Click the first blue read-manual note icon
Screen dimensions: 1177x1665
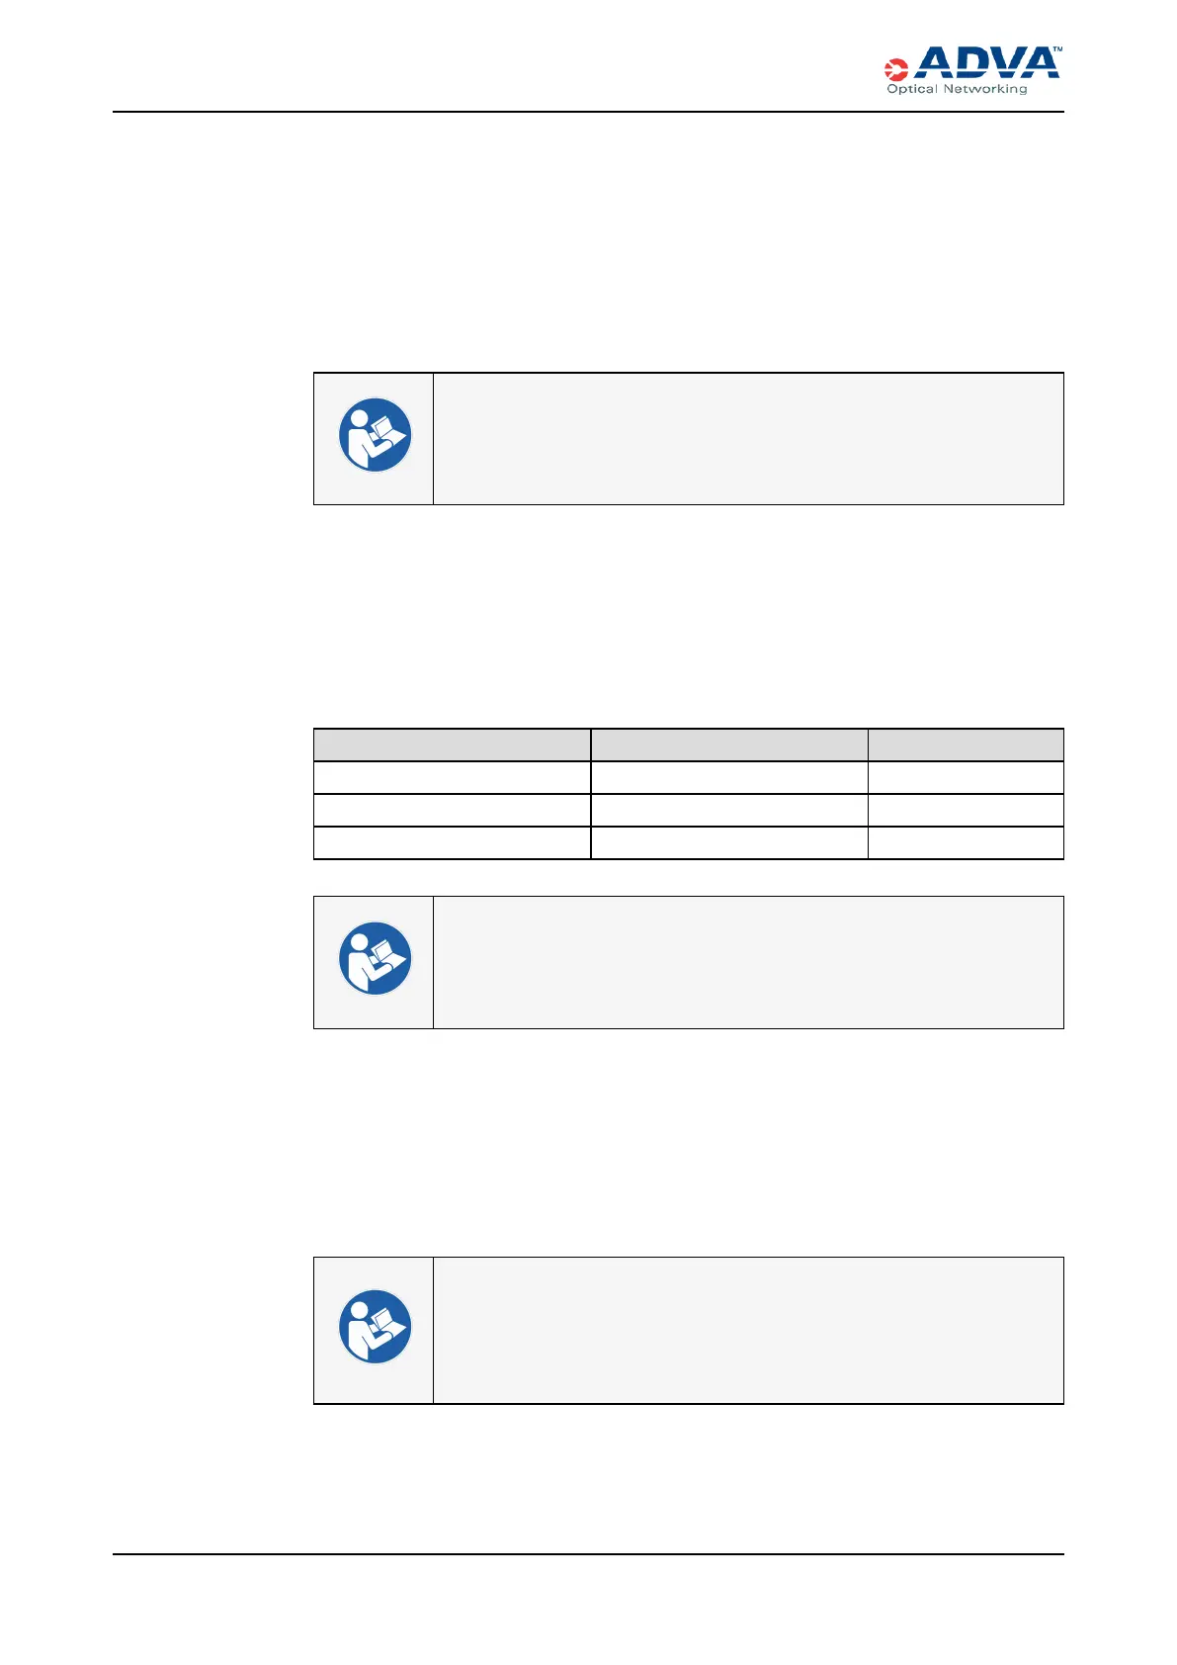[x=375, y=435]
